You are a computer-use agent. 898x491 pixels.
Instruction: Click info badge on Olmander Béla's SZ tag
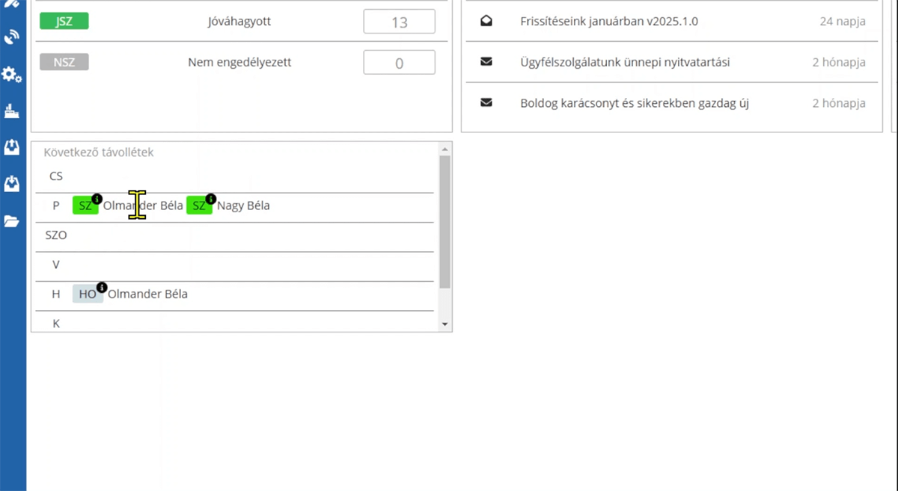point(97,200)
